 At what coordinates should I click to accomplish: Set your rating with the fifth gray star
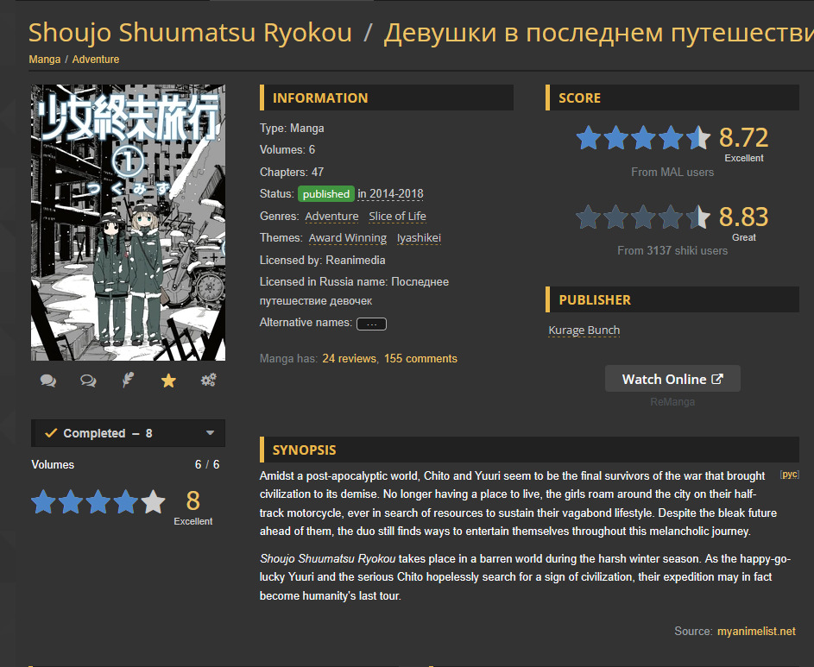153,501
